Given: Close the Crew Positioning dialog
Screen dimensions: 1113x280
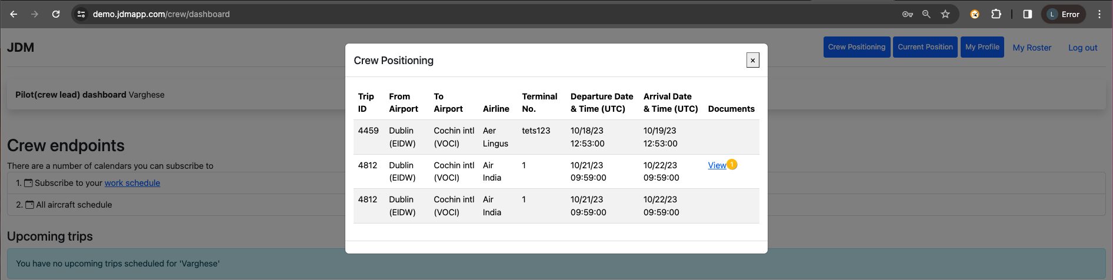Looking at the screenshot, I should pyautogui.click(x=752, y=60).
